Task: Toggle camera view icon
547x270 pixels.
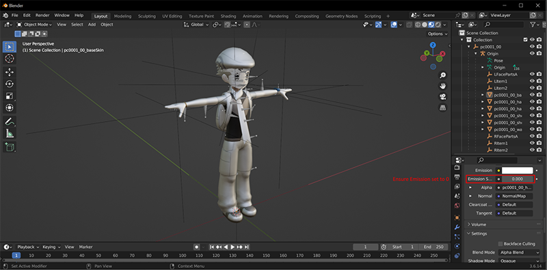Action: pos(442,97)
